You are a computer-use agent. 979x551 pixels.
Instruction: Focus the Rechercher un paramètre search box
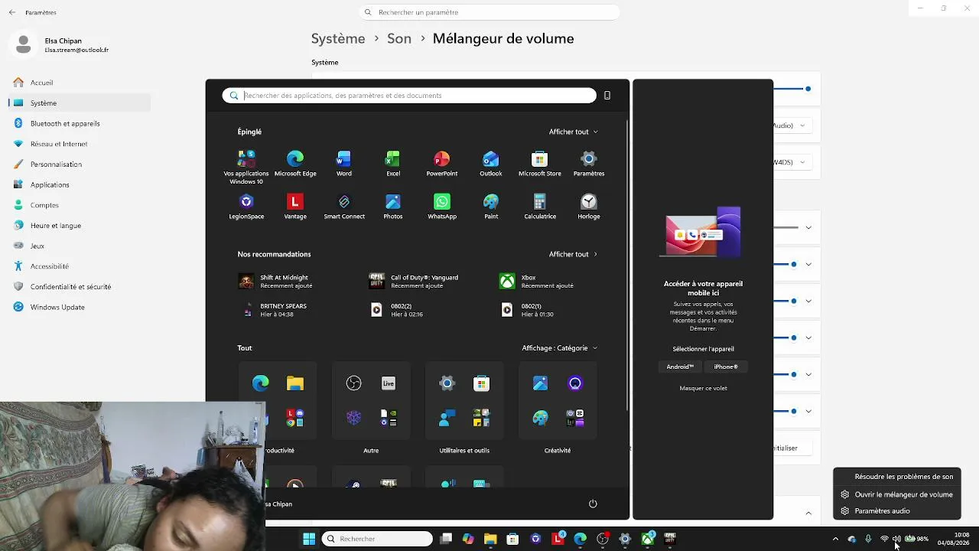pos(489,12)
